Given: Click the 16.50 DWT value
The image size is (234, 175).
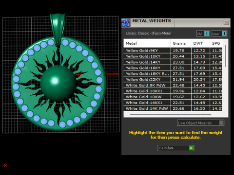Looking at the screenshot, I should (x=199, y=108).
